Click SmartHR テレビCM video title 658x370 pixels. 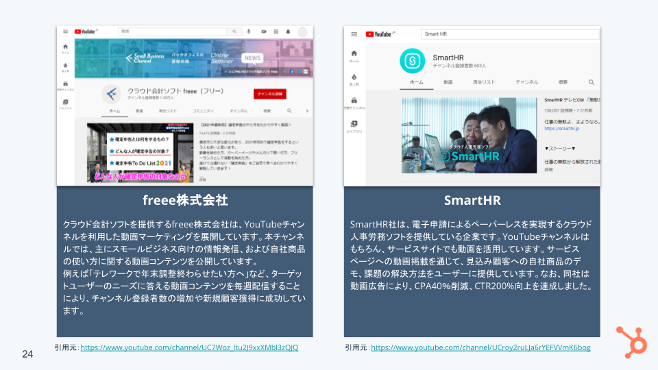pyautogui.click(x=572, y=100)
